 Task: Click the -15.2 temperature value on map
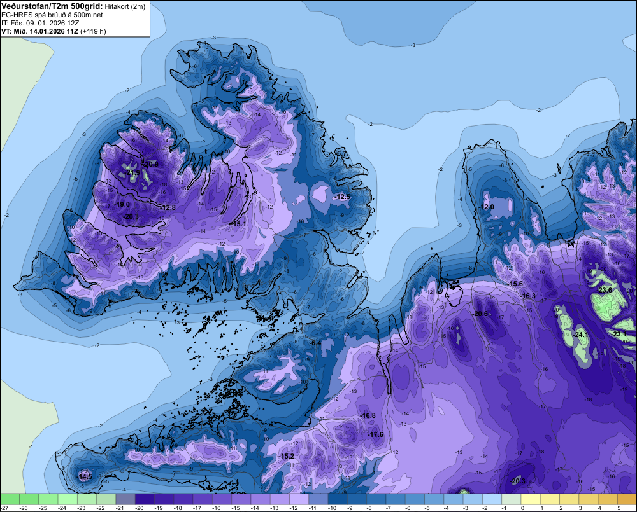(x=287, y=456)
